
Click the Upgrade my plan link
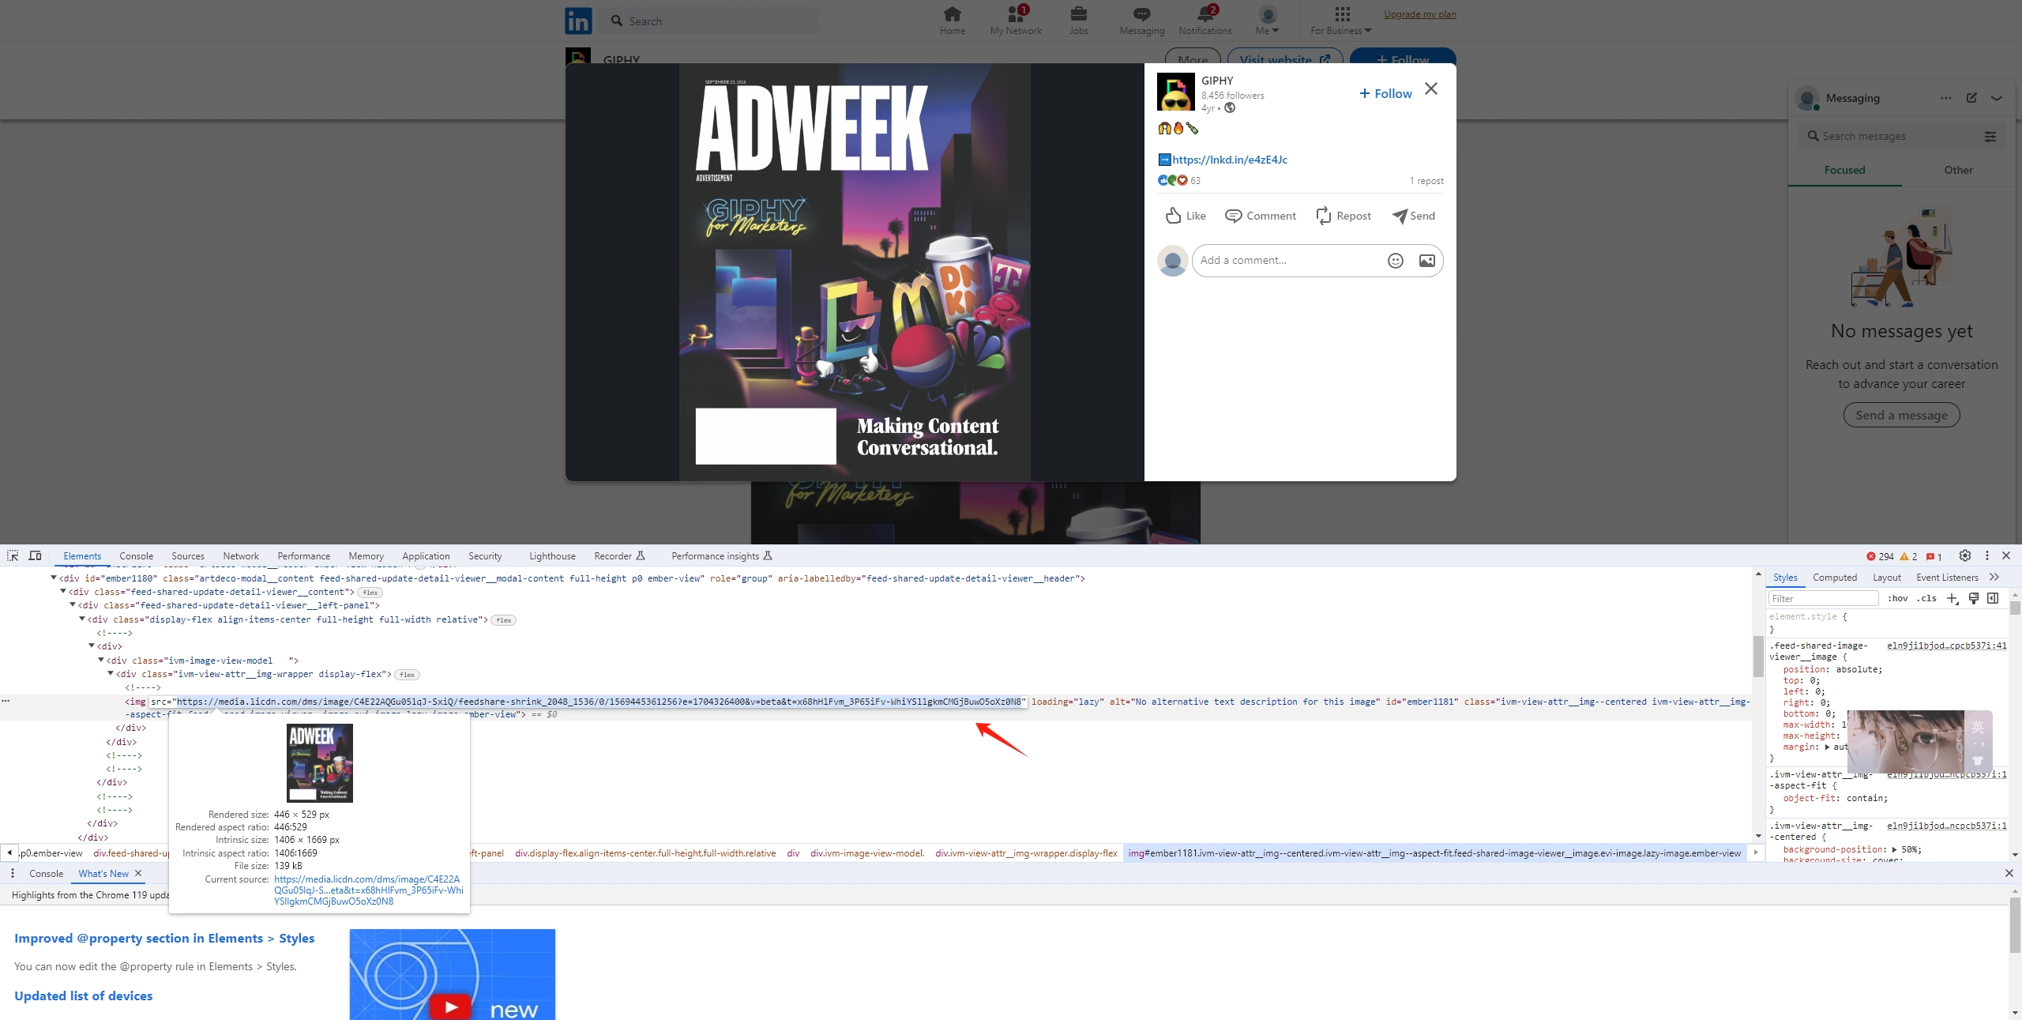[1420, 14]
